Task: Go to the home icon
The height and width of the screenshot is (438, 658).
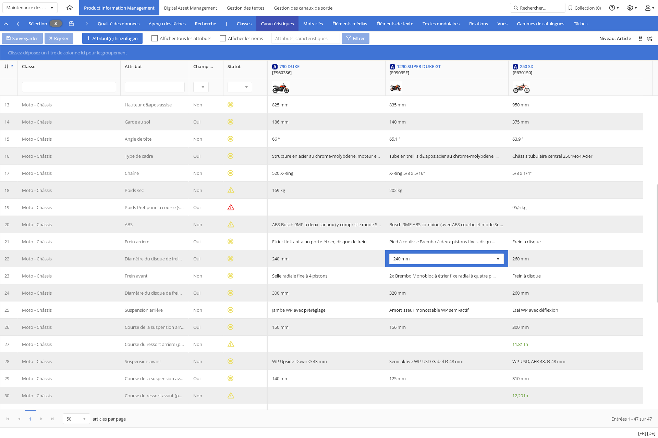Action: pyautogui.click(x=70, y=8)
